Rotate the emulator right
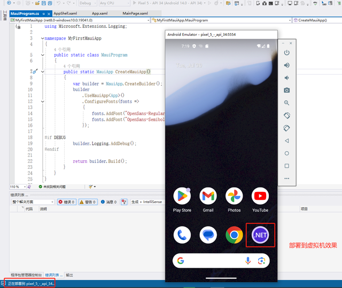Viewport: 342px width, 288px height. (286, 128)
